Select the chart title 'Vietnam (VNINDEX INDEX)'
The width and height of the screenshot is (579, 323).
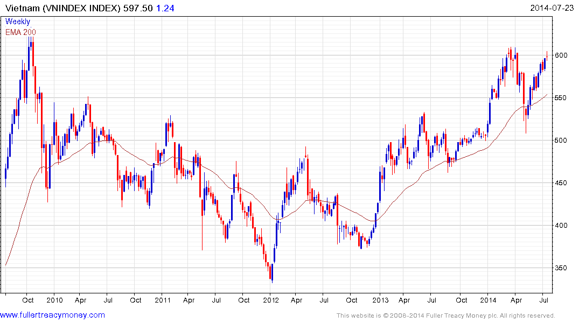(x=63, y=8)
